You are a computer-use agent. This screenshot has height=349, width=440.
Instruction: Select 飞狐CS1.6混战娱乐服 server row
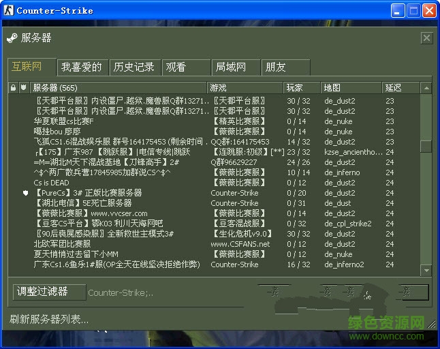215,142
